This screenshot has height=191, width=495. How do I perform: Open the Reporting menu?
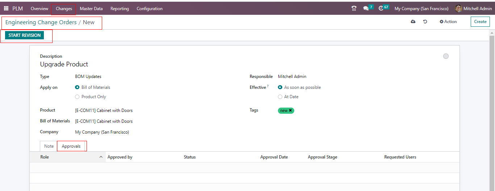[120, 8]
